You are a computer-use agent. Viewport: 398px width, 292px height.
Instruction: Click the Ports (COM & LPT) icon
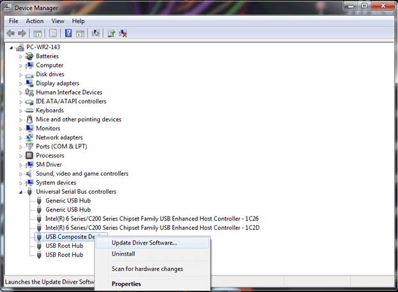29,146
